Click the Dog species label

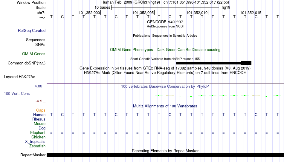42,128
